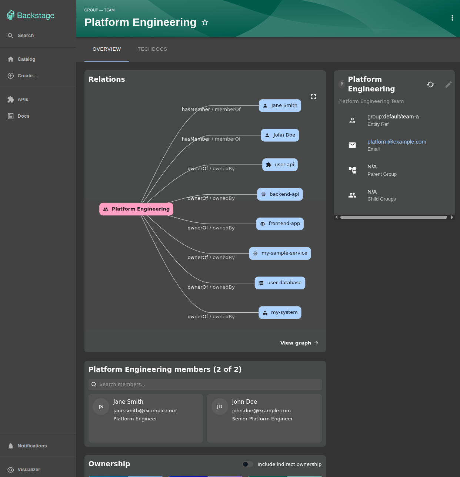460x477 pixels.
Task: Click into the Search members field
Action: [205, 384]
